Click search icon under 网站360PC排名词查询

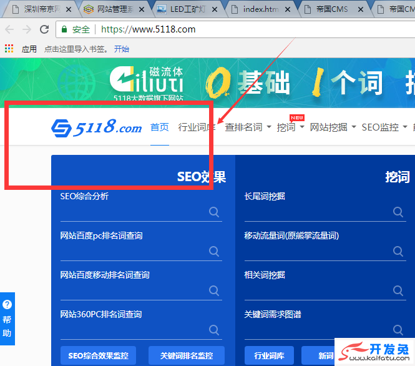point(214,330)
